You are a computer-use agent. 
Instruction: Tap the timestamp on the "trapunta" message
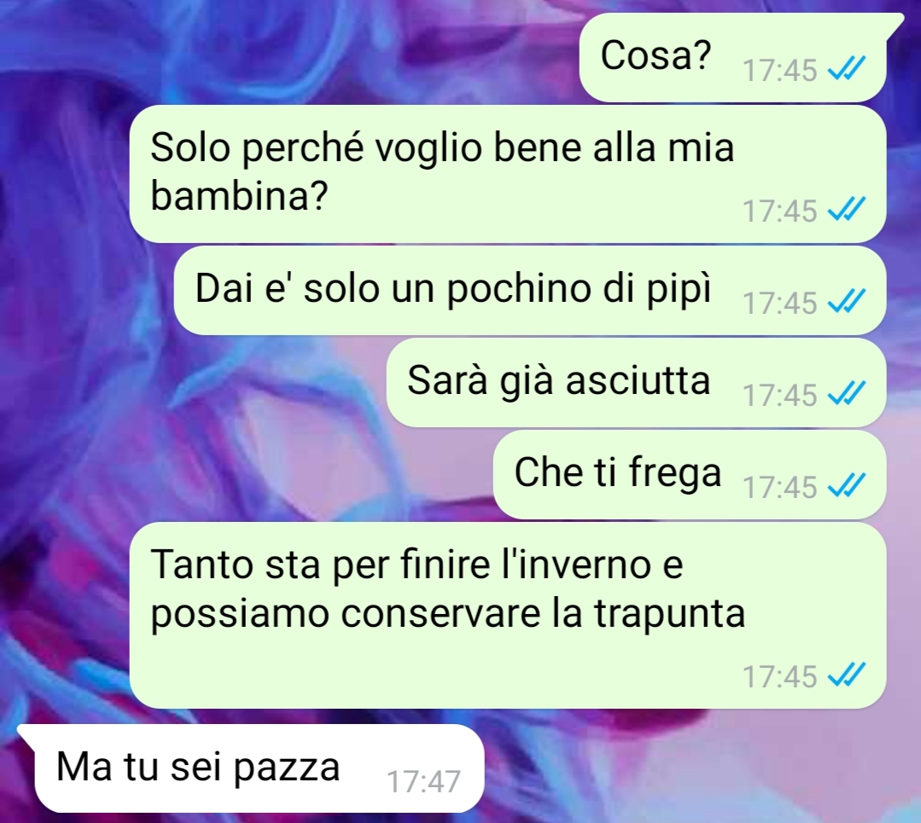point(780,676)
